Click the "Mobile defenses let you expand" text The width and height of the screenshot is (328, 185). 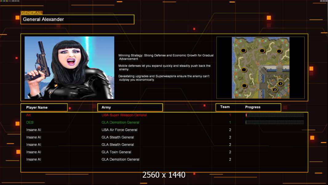pos(164,68)
